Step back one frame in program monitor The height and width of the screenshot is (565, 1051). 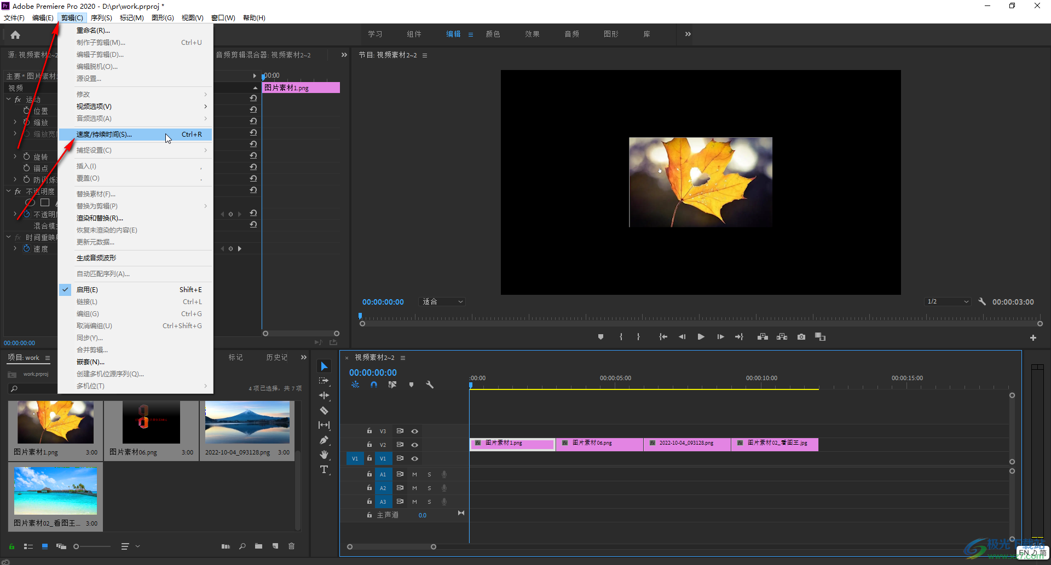pos(682,337)
